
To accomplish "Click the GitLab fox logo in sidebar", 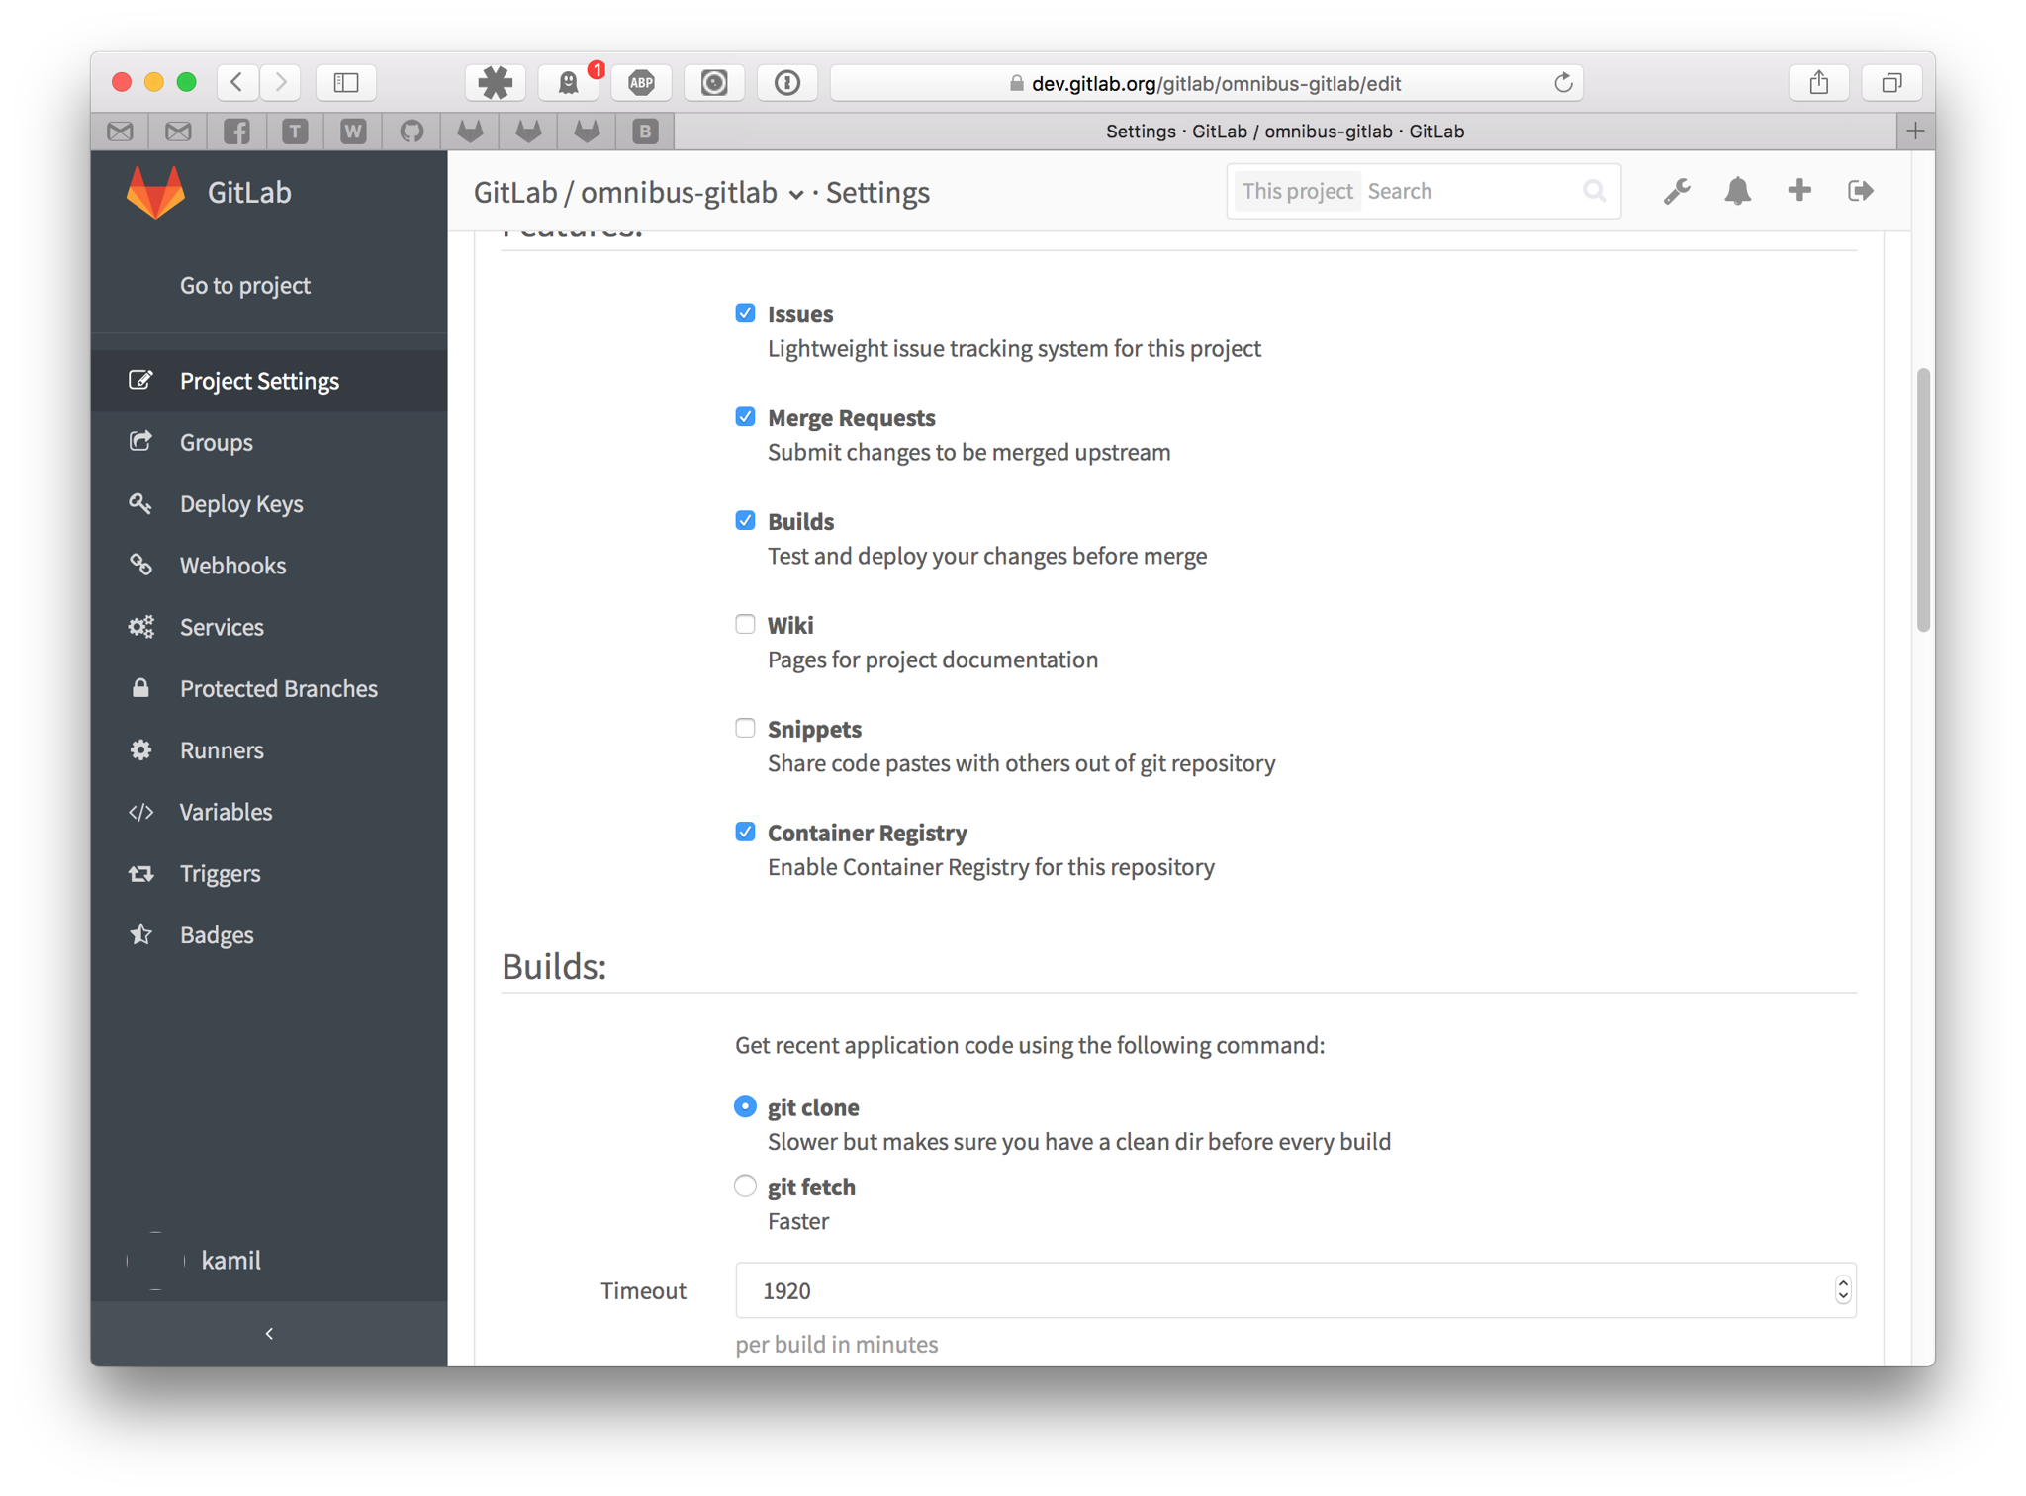I will point(155,191).
